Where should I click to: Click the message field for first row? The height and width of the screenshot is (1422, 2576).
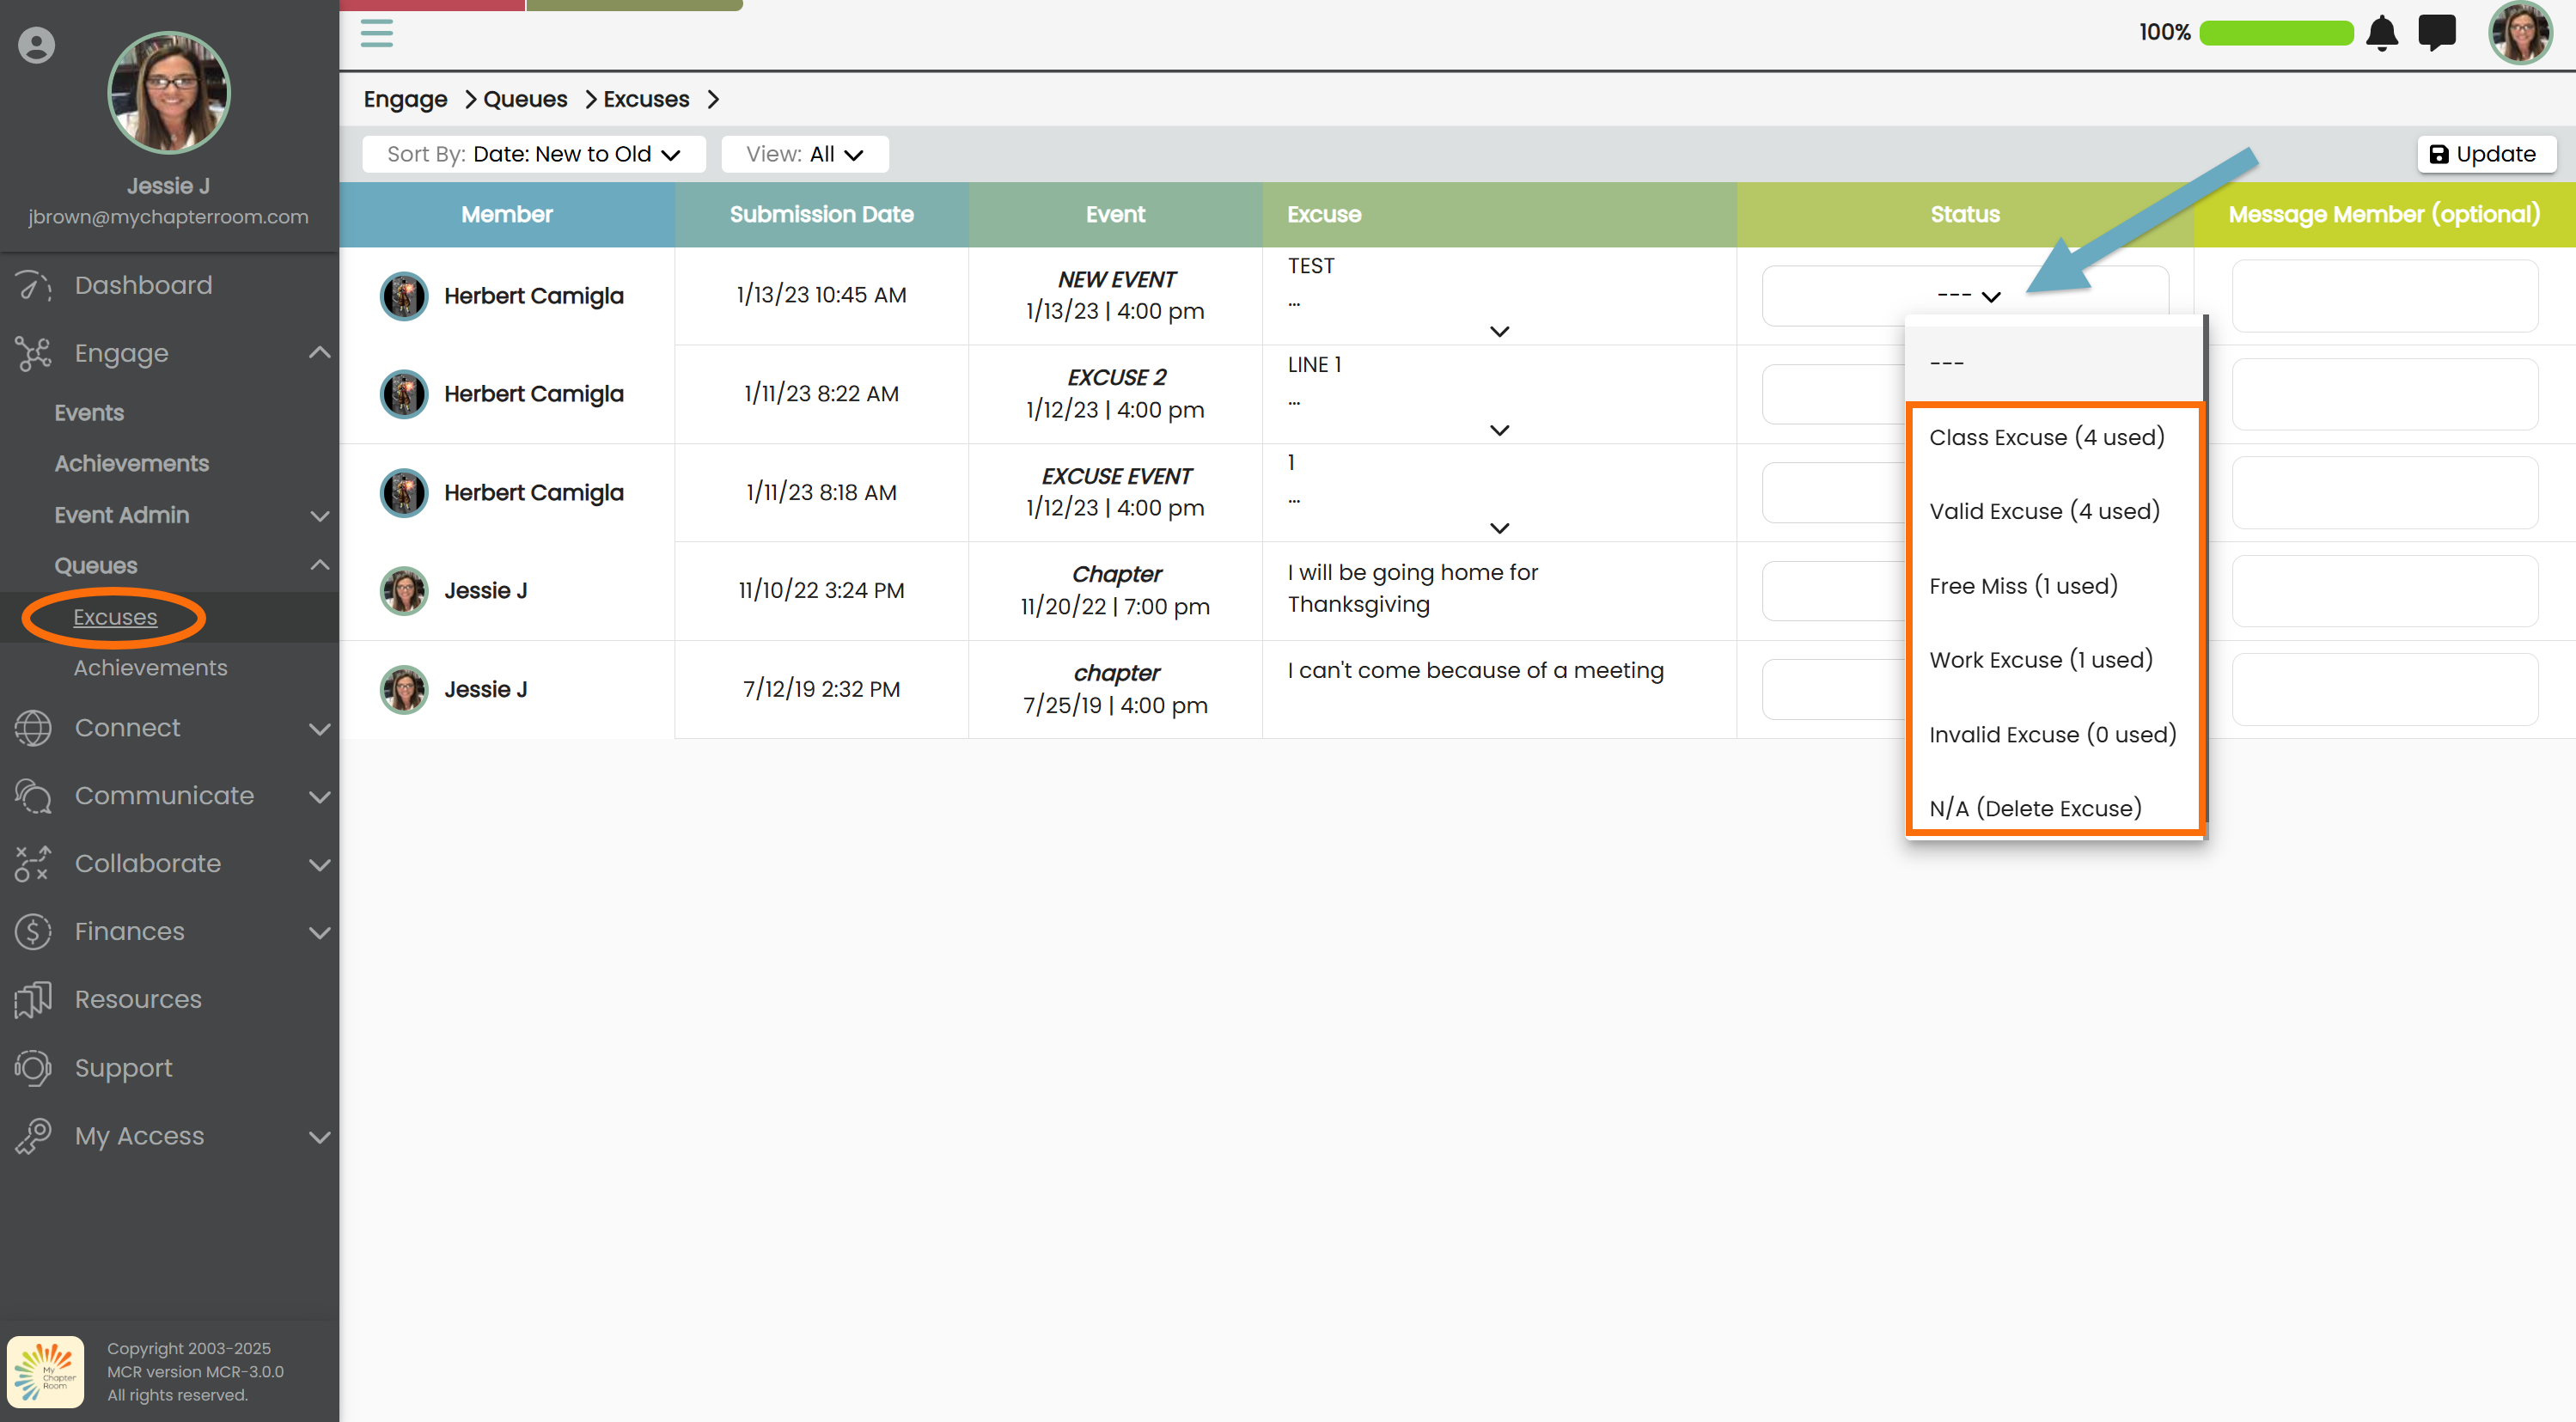point(2384,296)
